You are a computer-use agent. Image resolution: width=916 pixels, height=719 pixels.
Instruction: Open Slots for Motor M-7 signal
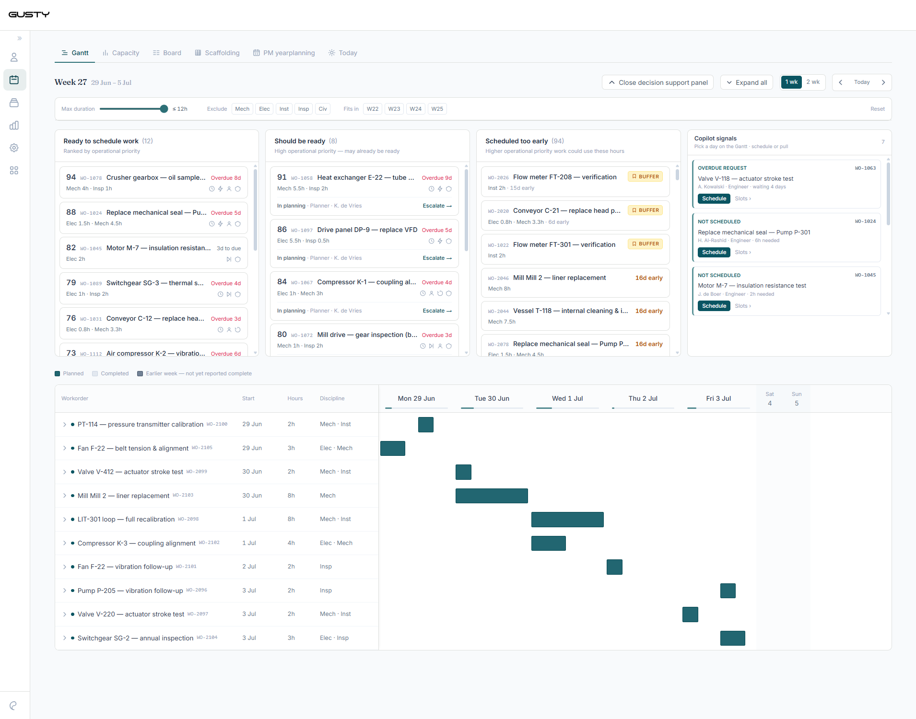coord(743,306)
